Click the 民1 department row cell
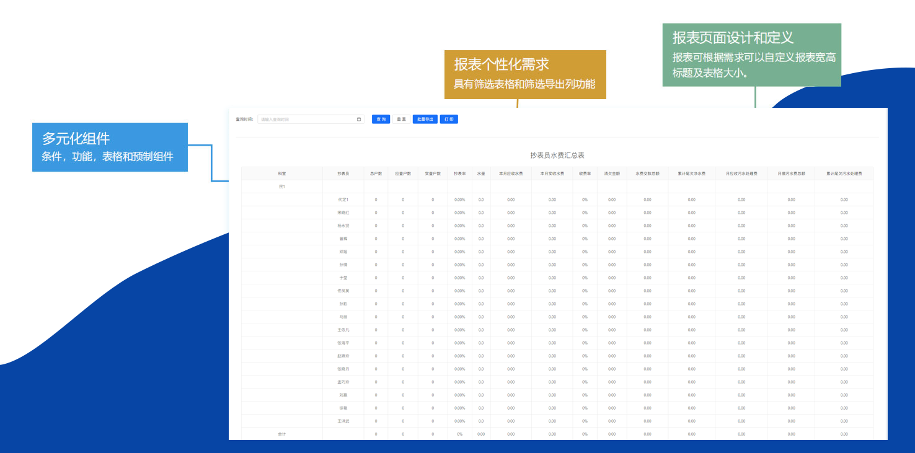This screenshot has height=453, width=915. [282, 187]
